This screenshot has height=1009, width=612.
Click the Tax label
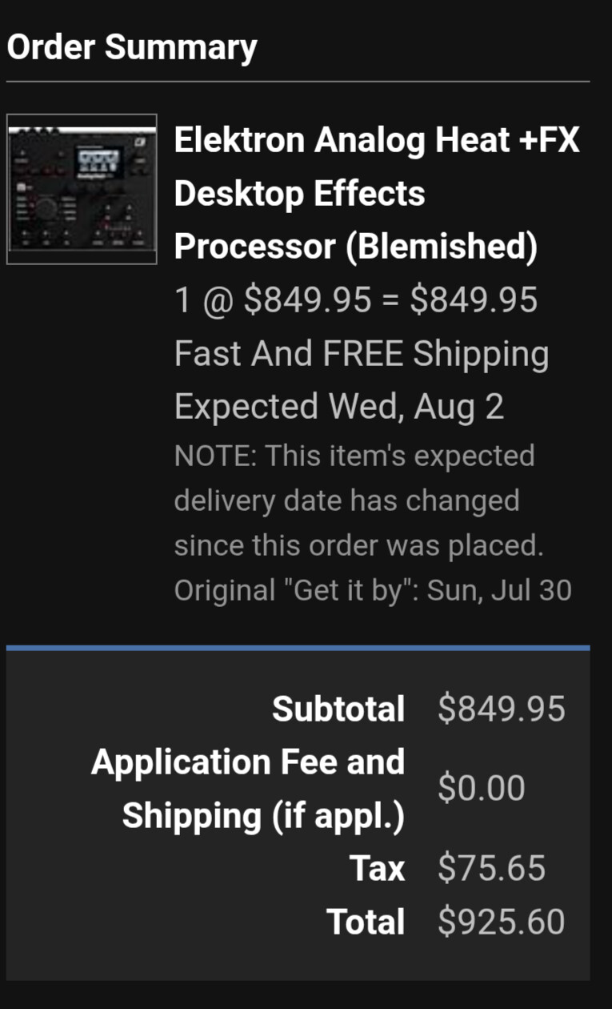[x=377, y=868]
